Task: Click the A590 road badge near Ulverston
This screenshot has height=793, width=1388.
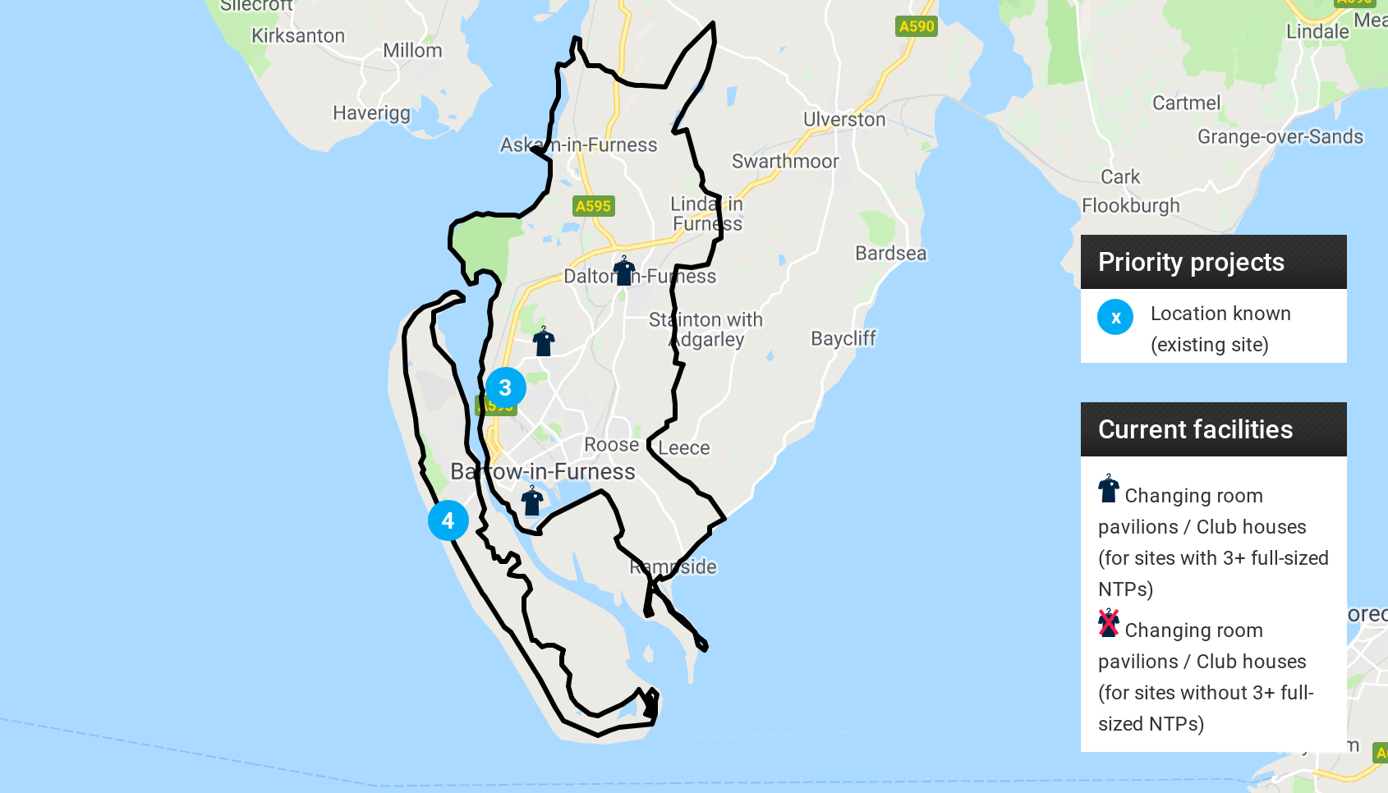Action: (x=917, y=26)
